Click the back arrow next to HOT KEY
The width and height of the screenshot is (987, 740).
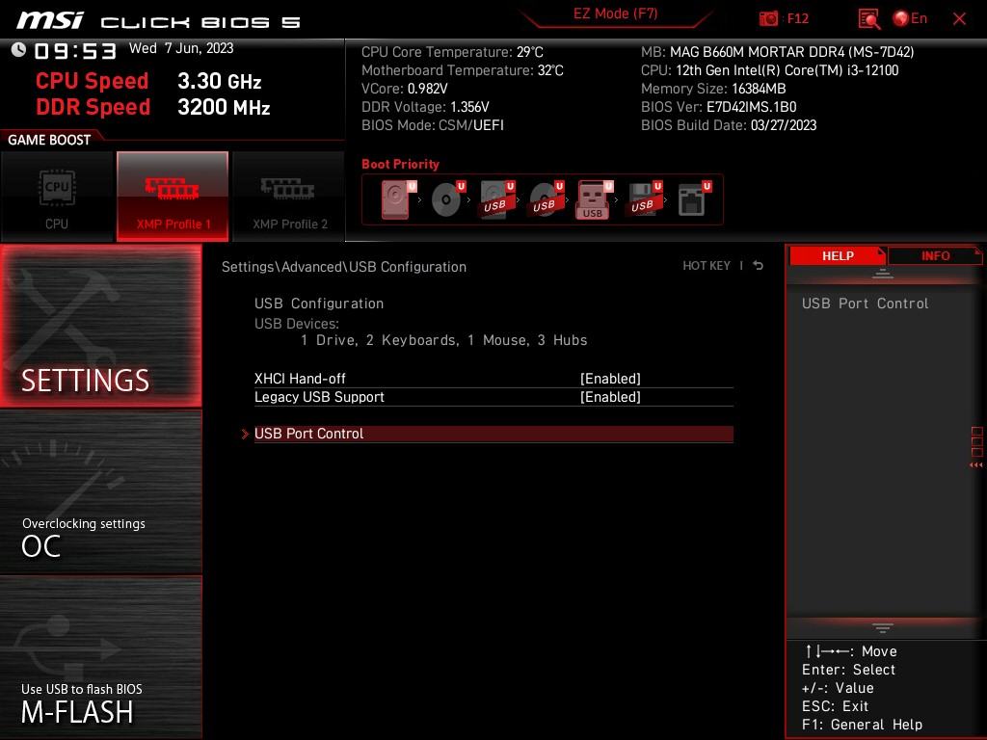759,266
